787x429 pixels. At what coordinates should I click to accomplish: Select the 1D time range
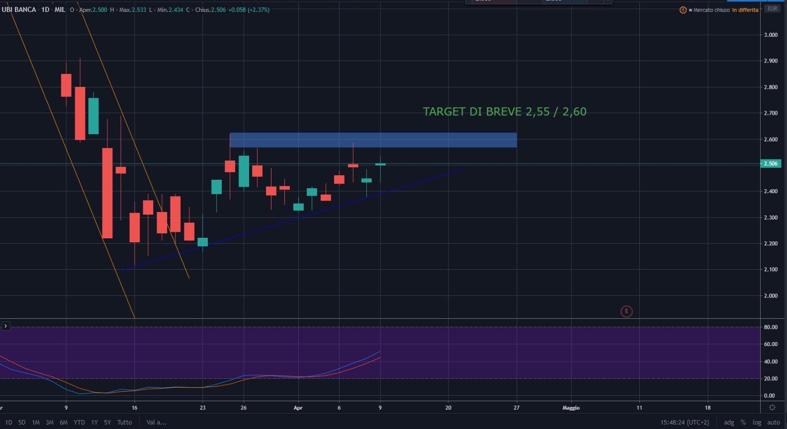(8, 423)
